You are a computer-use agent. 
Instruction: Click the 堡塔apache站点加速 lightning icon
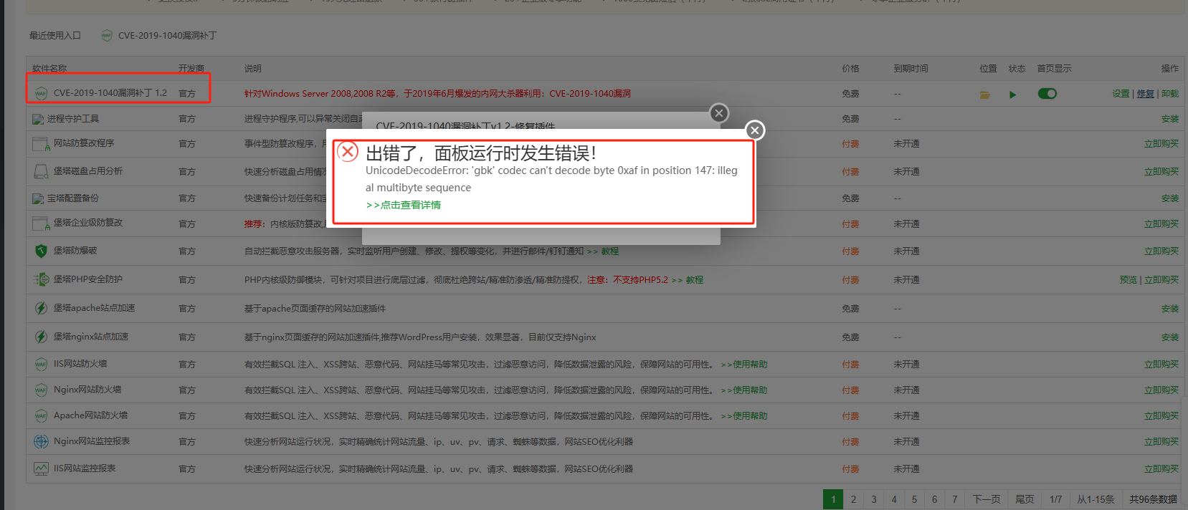coord(41,308)
